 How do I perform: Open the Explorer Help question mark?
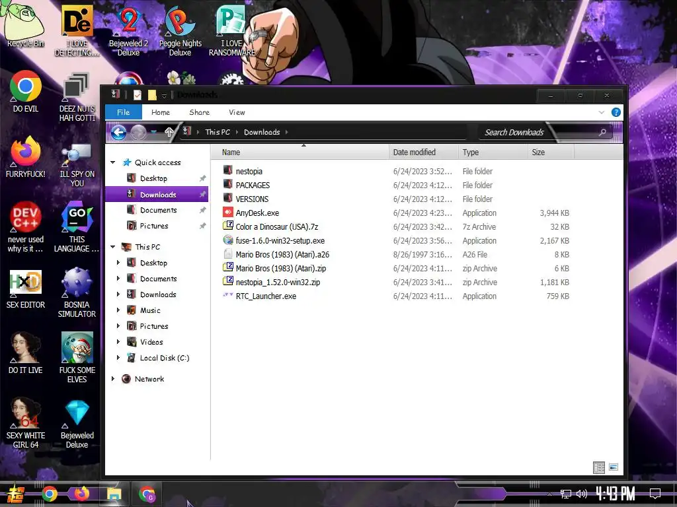click(x=616, y=112)
